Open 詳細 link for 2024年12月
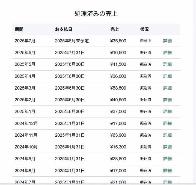Image resolution: width=196 pixels, height=185 pixels. coord(167,123)
